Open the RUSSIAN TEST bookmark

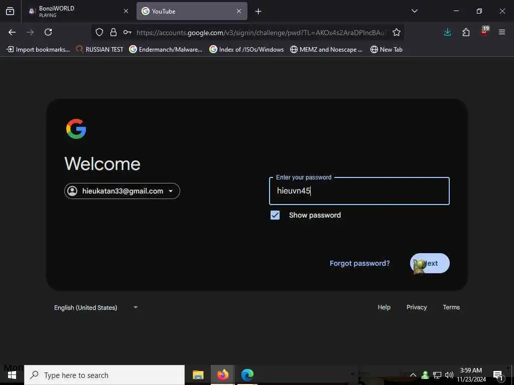pyautogui.click(x=99, y=50)
